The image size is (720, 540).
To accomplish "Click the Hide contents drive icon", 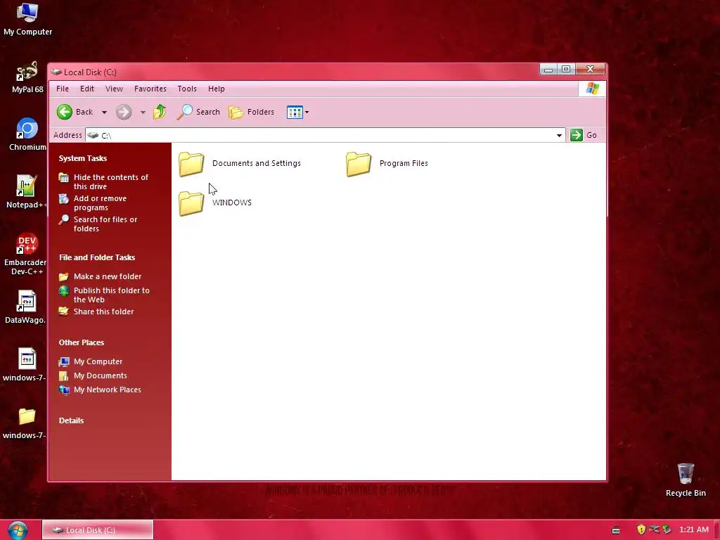I will pos(64,178).
